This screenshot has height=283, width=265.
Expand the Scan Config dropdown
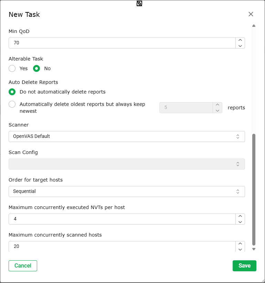(x=127, y=164)
